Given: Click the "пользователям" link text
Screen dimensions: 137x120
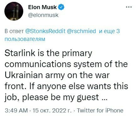Looking at the screenshot, I should click(x=25, y=39).
